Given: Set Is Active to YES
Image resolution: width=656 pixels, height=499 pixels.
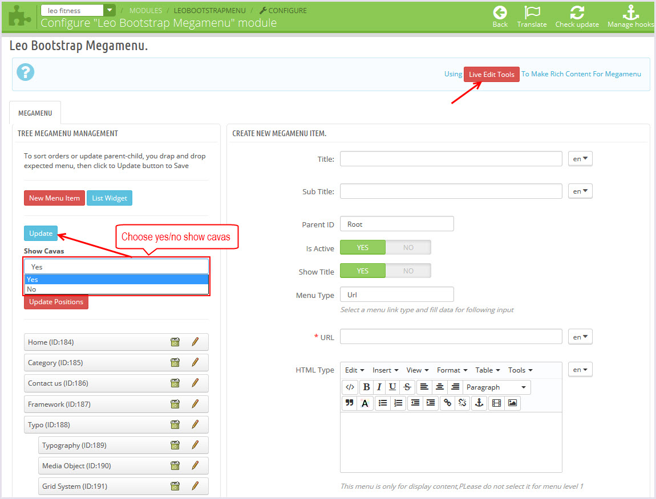Looking at the screenshot, I should point(363,247).
